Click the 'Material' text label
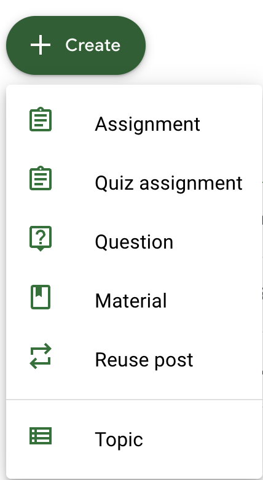 click(x=131, y=301)
